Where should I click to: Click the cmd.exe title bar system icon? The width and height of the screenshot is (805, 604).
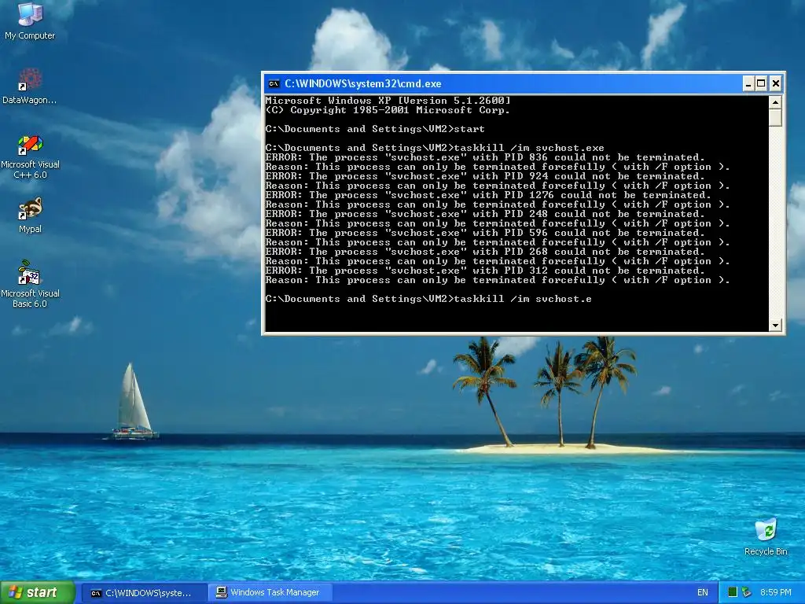tap(274, 83)
